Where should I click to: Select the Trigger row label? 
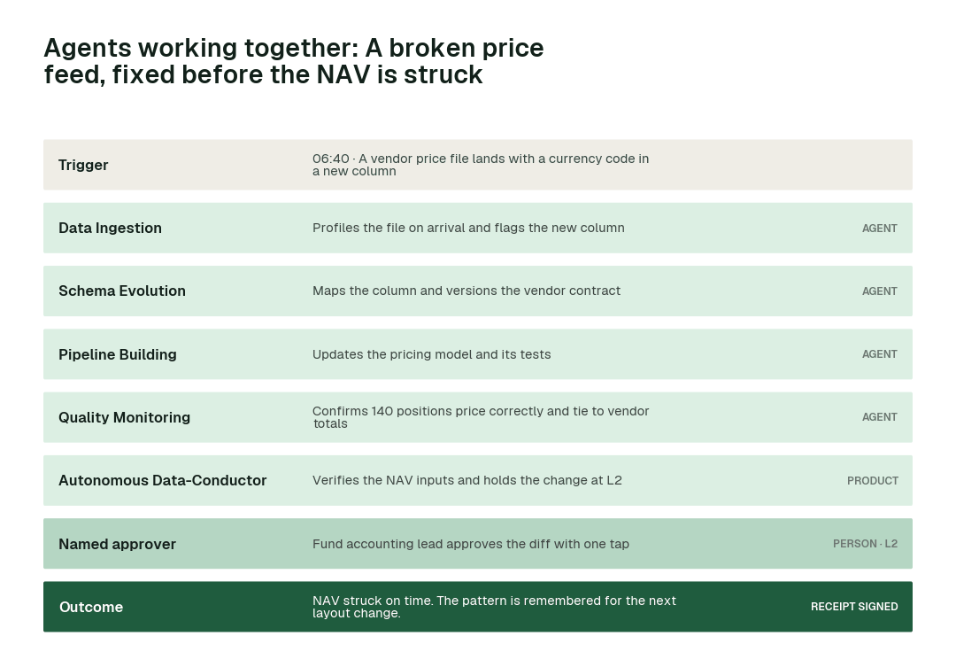(83, 165)
